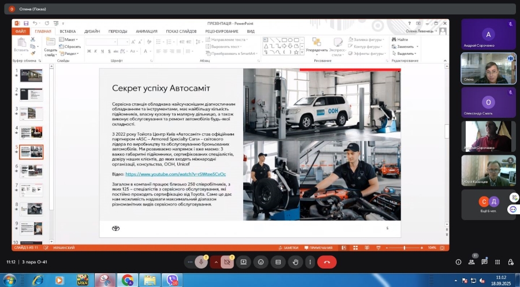Show the participants list icon
The image size is (520, 287).
click(471, 262)
